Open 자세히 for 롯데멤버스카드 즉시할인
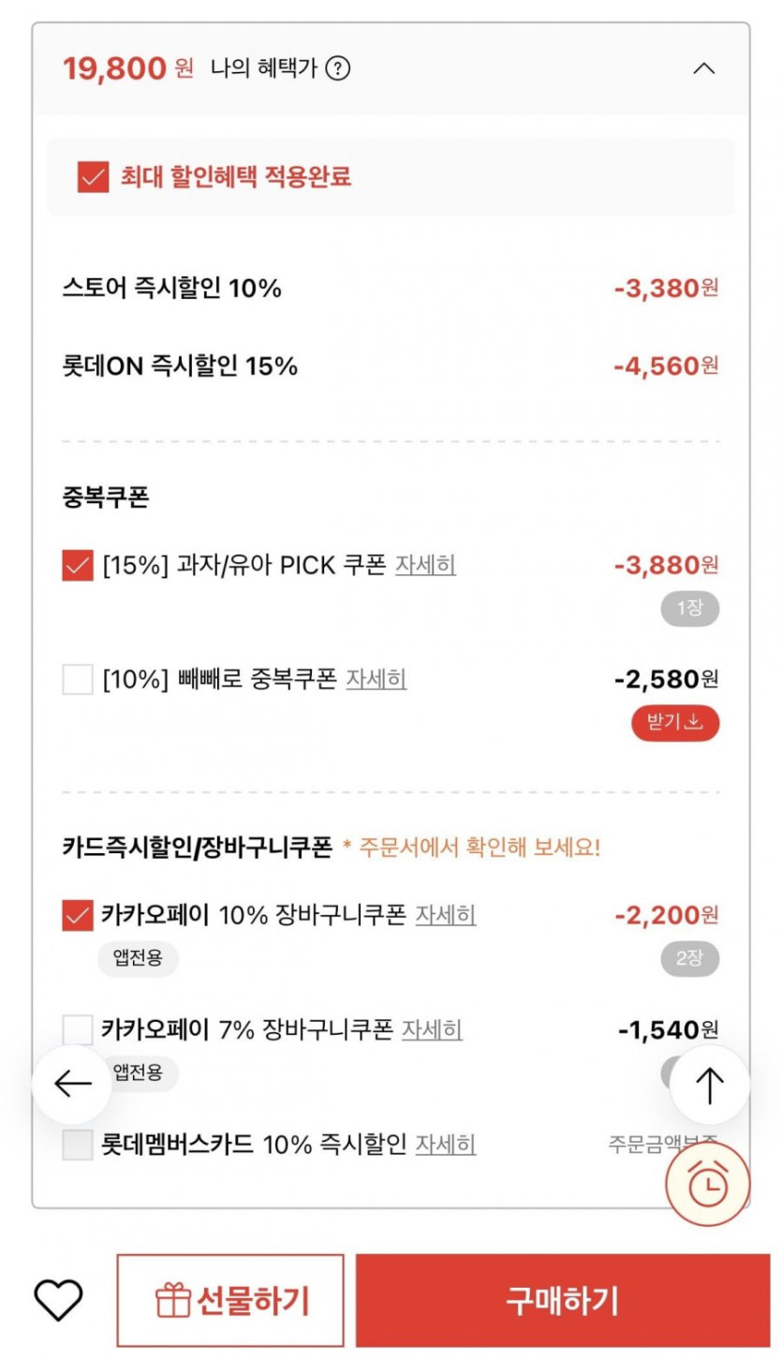 (446, 1145)
